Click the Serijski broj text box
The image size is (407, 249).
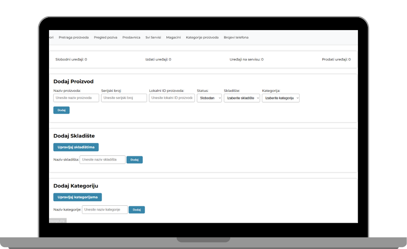click(124, 98)
